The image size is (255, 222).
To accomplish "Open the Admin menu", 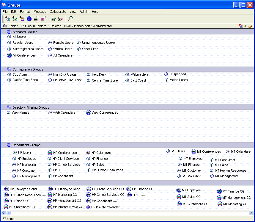I will click(84, 12).
